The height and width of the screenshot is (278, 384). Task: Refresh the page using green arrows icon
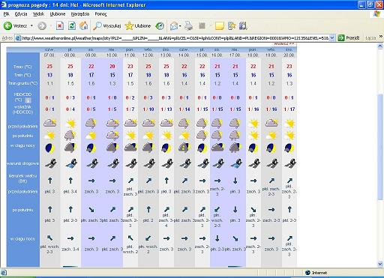72,25
